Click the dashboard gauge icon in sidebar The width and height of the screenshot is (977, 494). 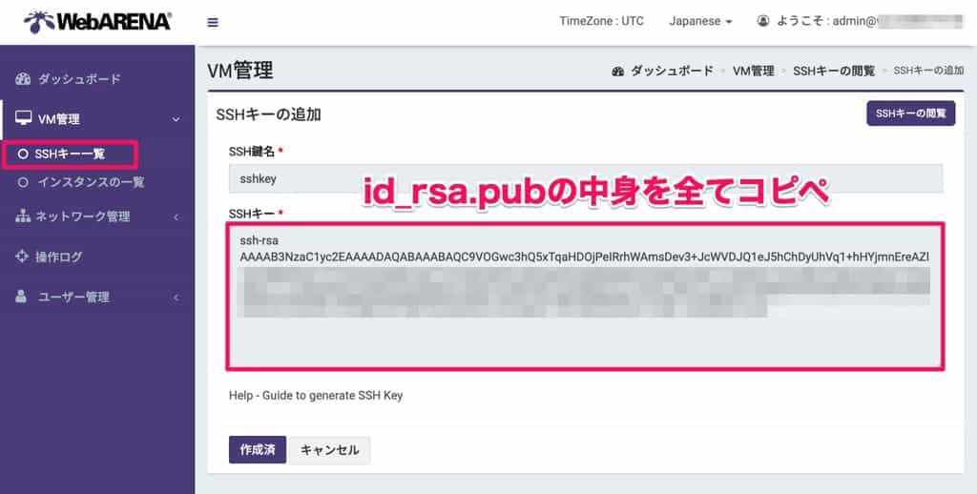point(23,78)
